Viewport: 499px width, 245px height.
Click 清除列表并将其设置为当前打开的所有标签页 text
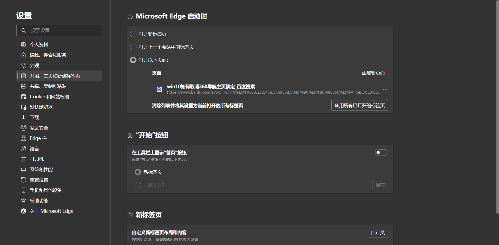198,105
